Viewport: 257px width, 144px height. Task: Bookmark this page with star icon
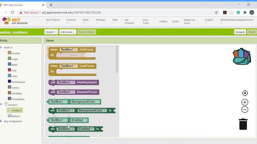pos(216,12)
